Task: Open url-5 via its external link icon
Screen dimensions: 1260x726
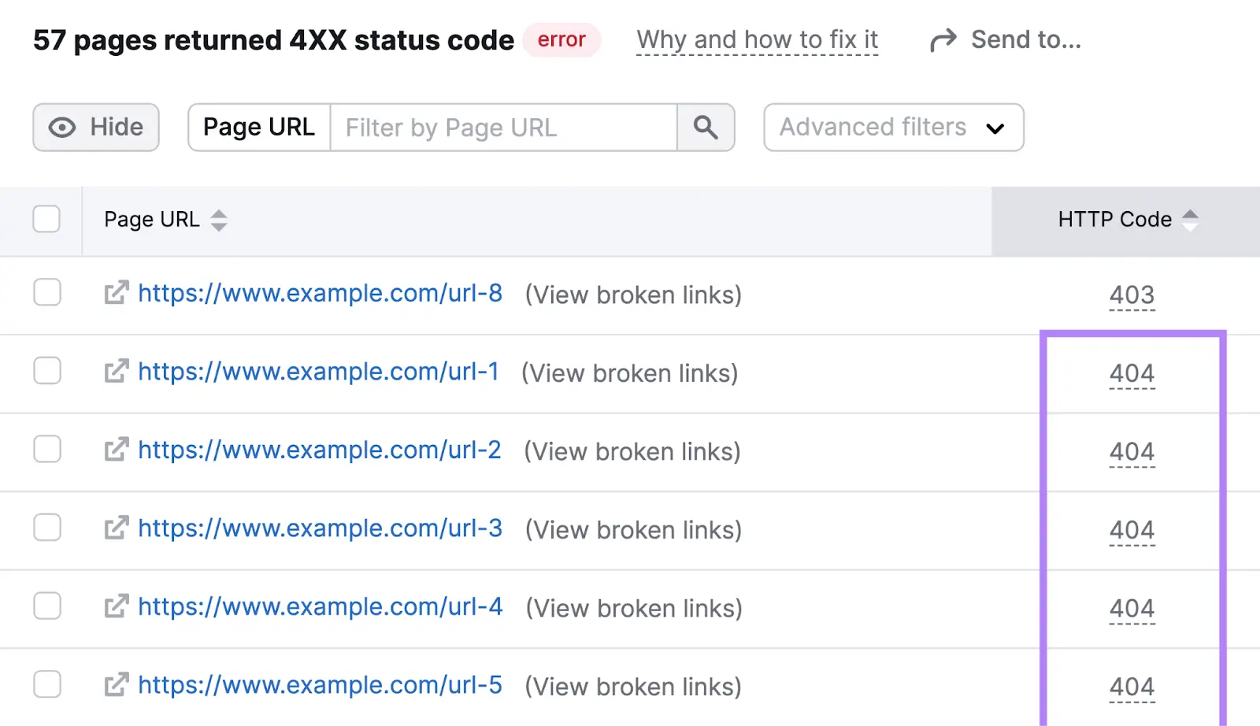Action: [115, 684]
